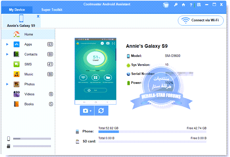The width and height of the screenshot is (230, 157).
Task: Click the key register icon
Action: point(176,5)
